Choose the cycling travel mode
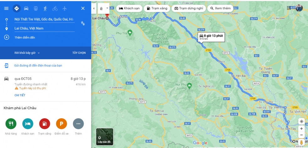 (x=55, y=8)
